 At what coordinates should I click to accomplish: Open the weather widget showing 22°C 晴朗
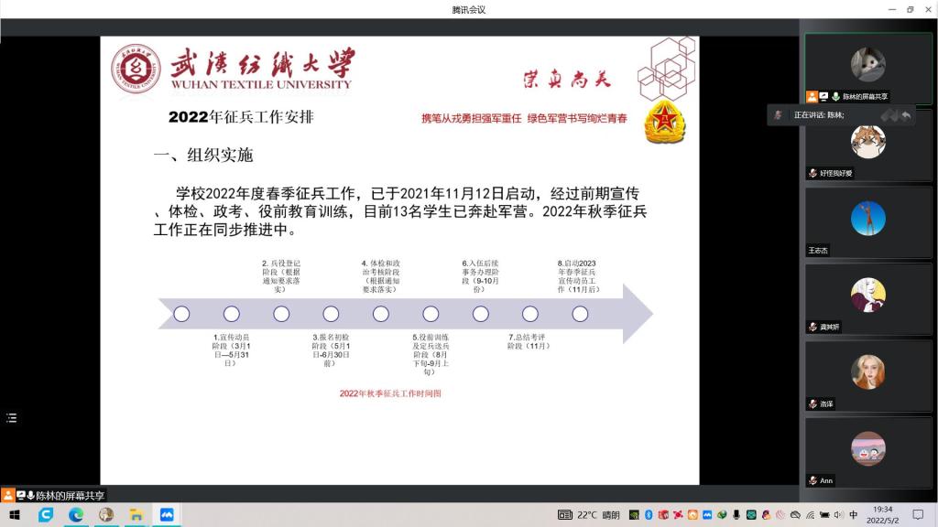point(589,515)
